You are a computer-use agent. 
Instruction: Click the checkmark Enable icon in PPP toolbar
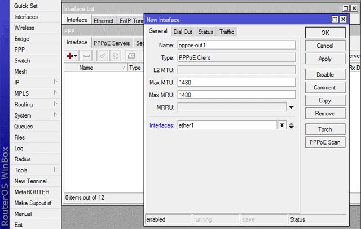point(102,56)
